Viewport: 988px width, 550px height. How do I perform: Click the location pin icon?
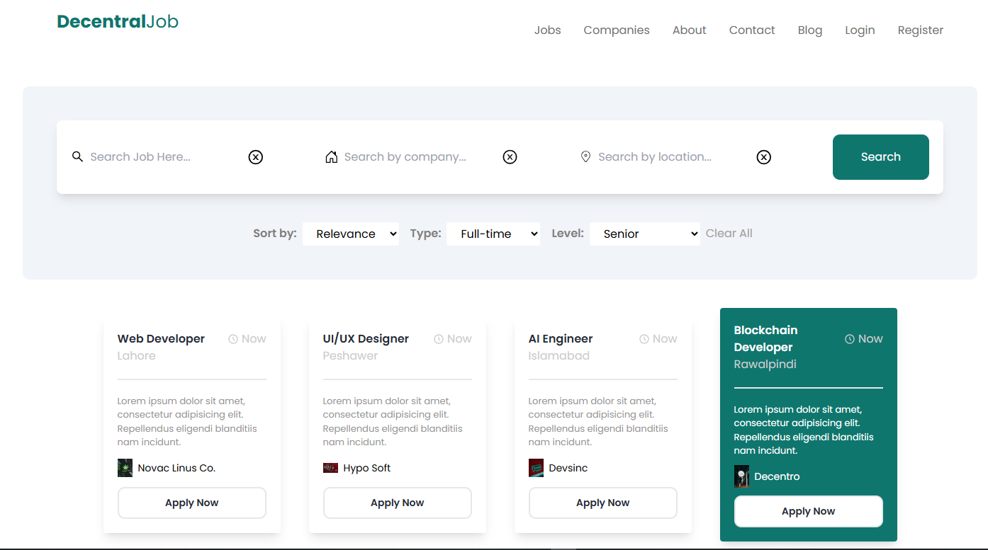point(585,156)
